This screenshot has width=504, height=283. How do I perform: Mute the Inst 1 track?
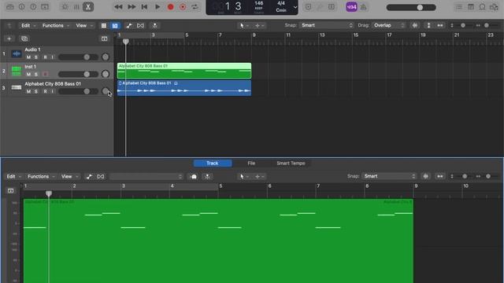coord(28,75)
